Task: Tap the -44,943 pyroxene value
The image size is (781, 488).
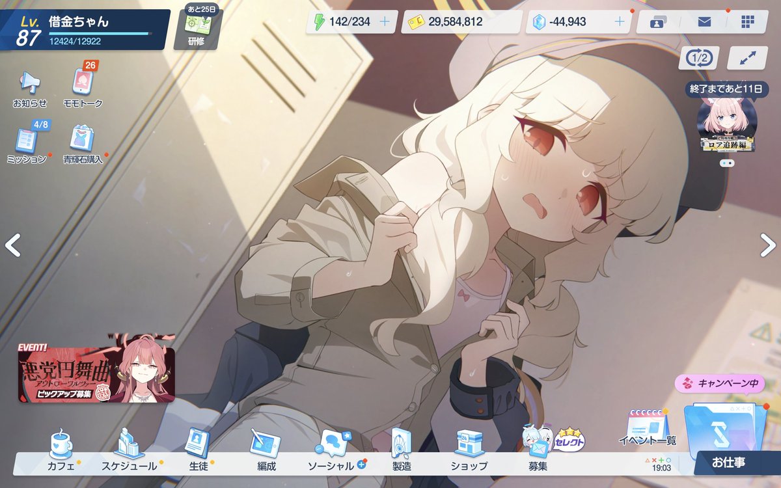Action: (568, 21)
